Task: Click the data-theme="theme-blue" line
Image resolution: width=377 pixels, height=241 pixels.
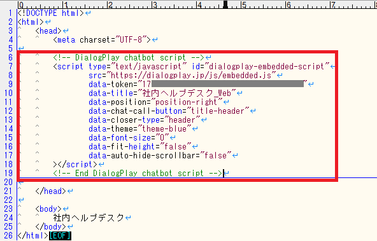Action: pos(140,128)
